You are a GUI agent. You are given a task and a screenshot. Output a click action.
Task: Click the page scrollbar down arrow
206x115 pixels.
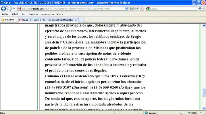[204, 108]
